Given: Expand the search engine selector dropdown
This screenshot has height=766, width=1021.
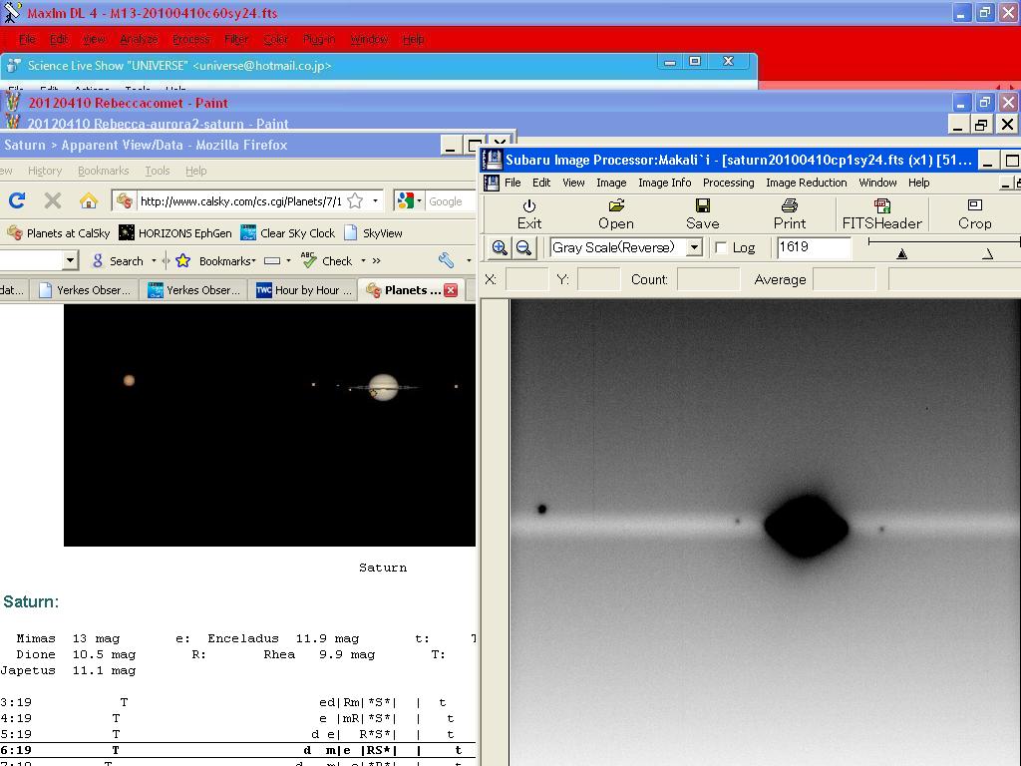Looking at the screenshot, I should pos(419,200).
